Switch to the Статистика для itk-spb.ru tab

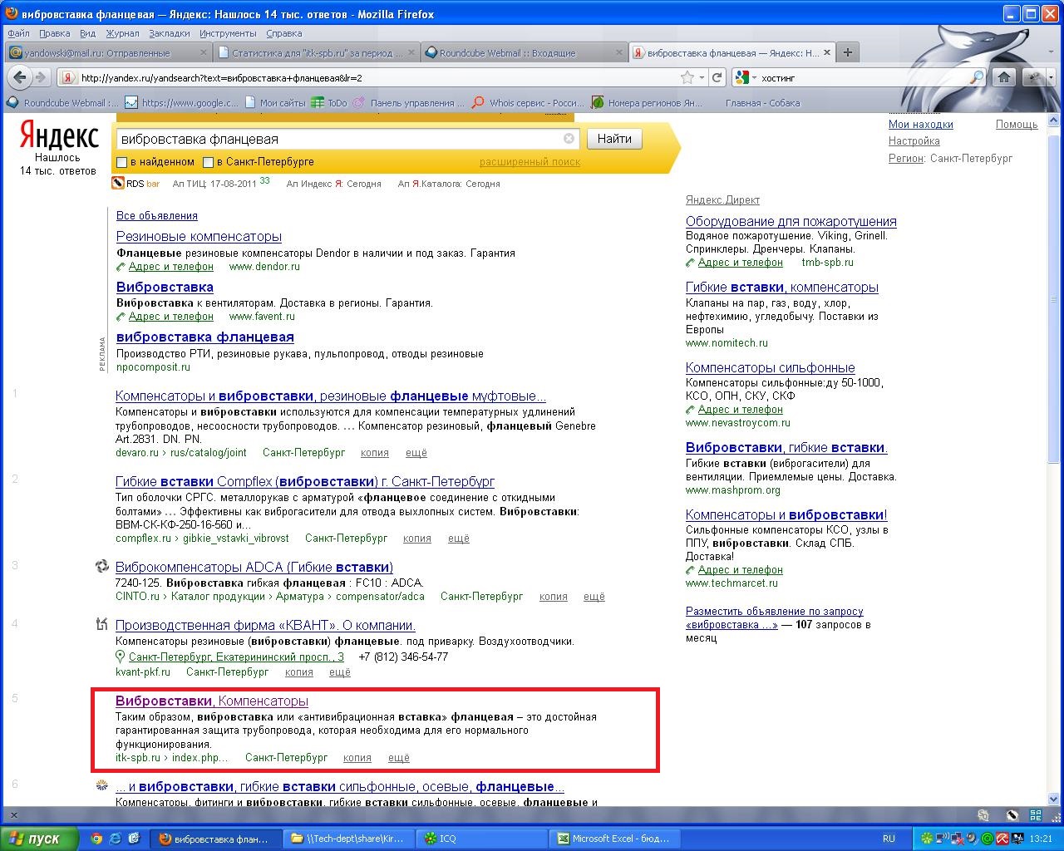(315, 52)
